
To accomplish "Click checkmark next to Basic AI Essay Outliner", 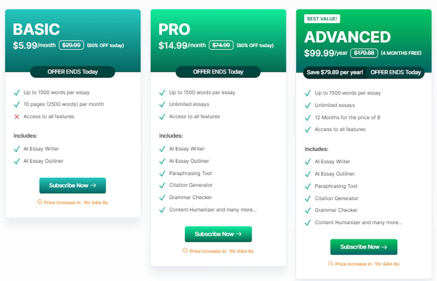I will point(17,161).
